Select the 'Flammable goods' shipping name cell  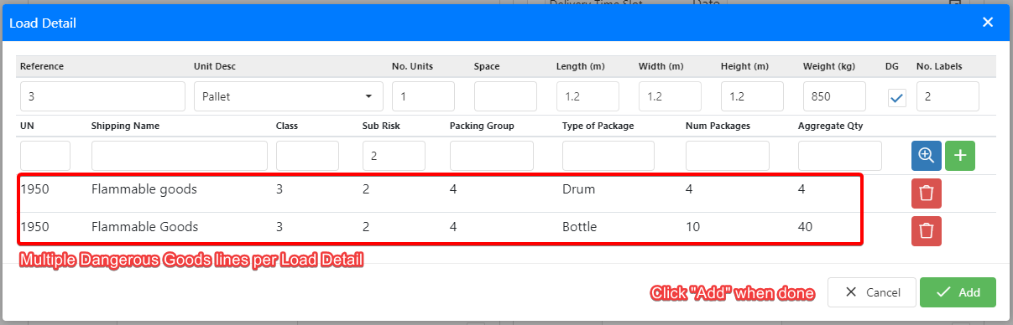click(x=144, y=189)
